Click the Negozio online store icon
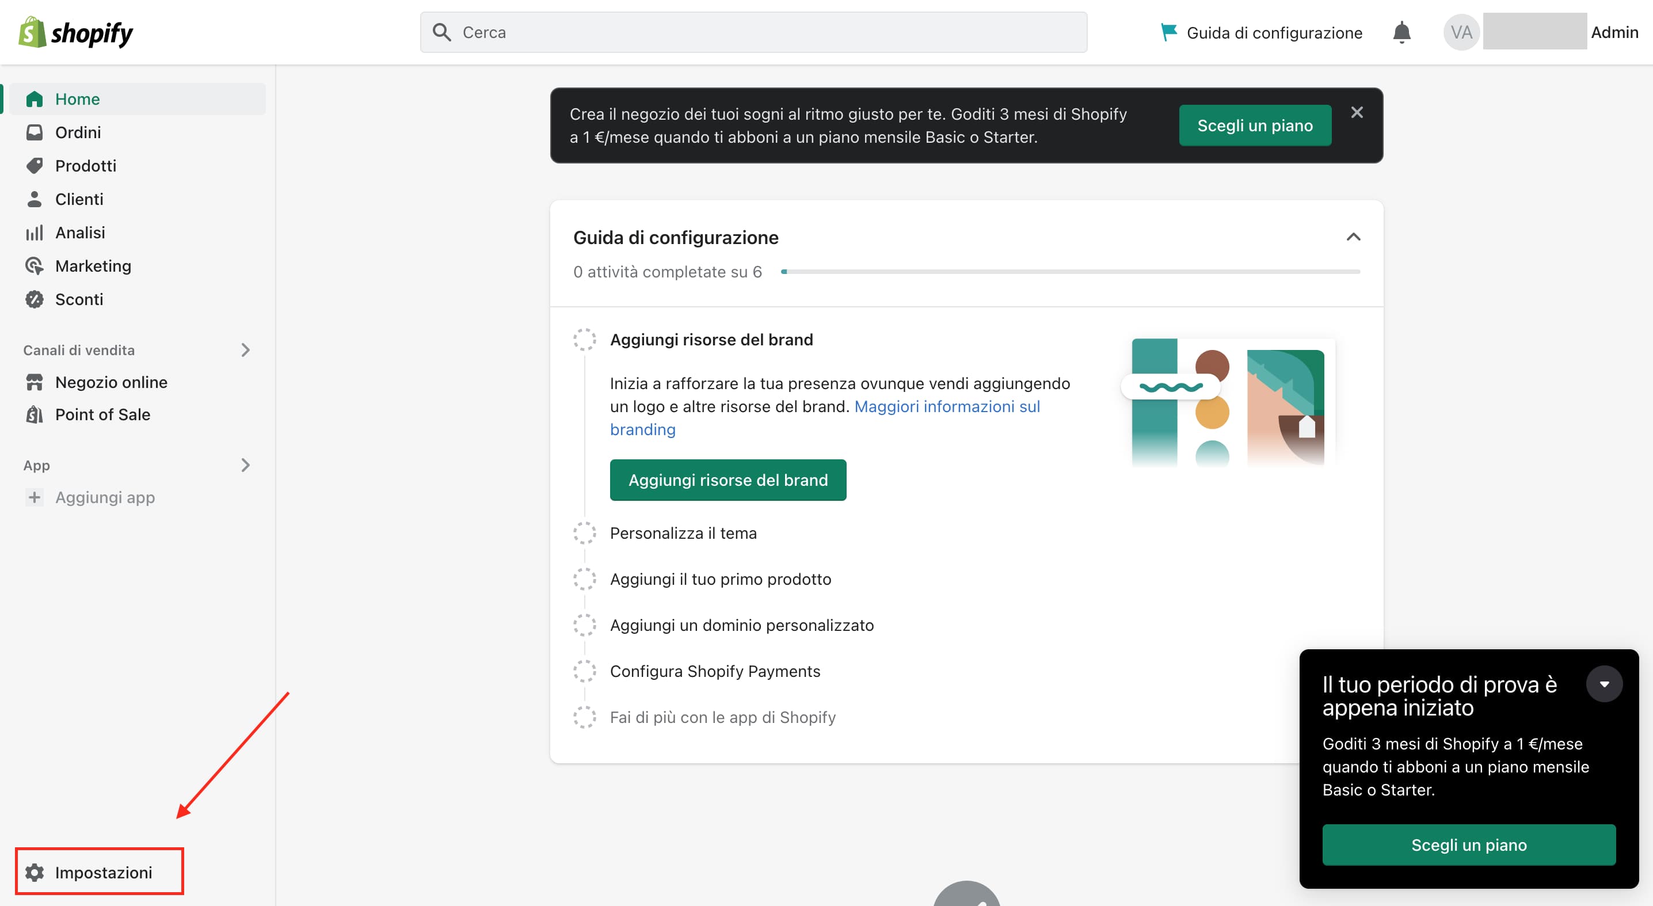This screenshot has width=1653, height=906. coord(34,382)
